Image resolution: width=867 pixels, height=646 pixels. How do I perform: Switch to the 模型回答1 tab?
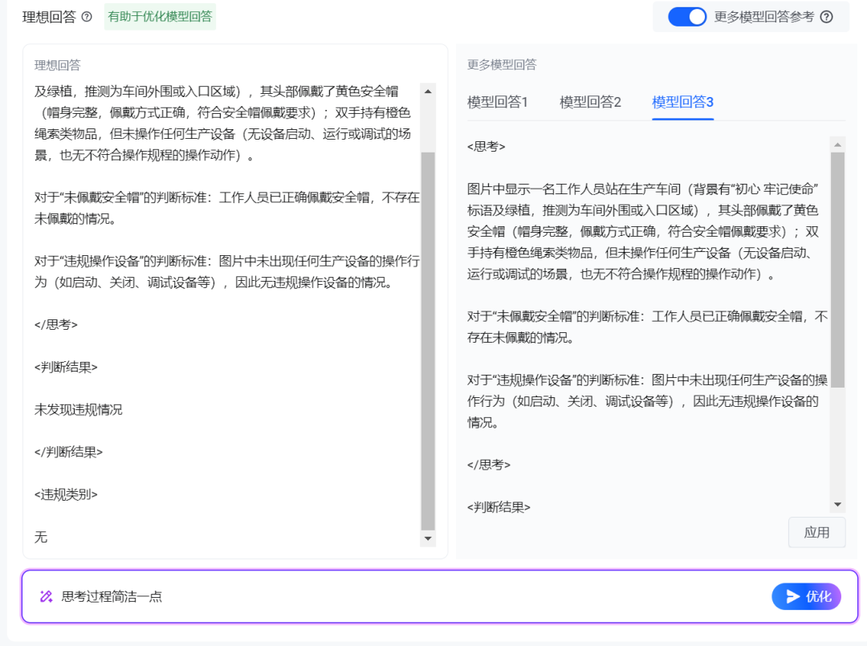click(x=498, y=102)
